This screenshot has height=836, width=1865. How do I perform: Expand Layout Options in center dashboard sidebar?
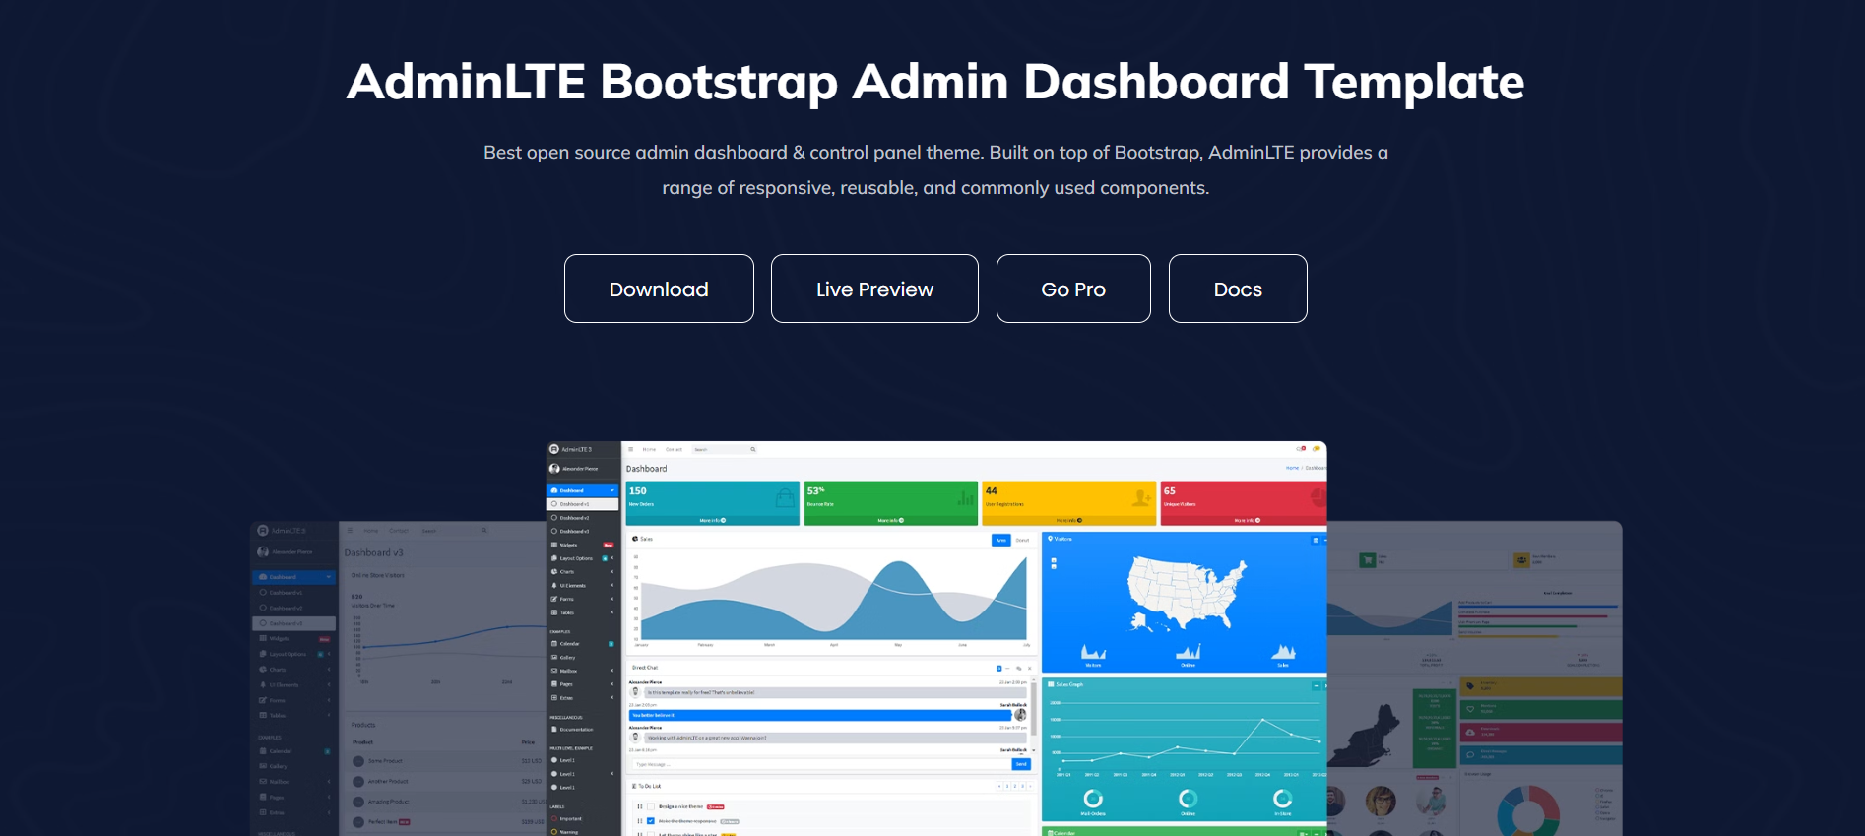pyautogui.click(x=577, y=558)
